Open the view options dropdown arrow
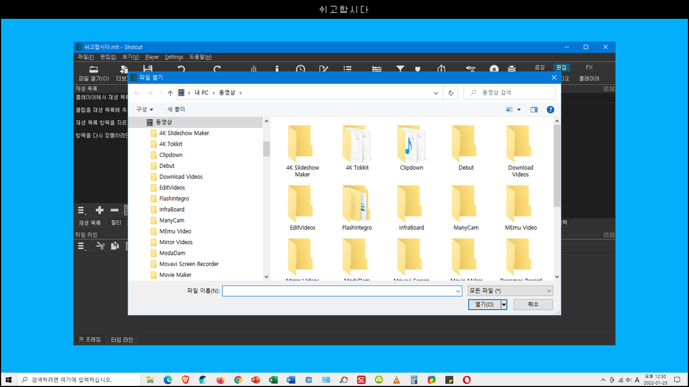The height and width of the screenshot is (387, 689). coord(519,110)
